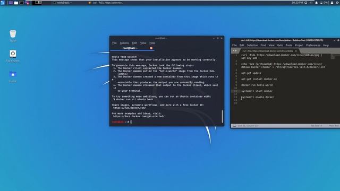Click Sublime tab right scroll arrow
This screenshot has width=340, height=191.
(236, 51)
